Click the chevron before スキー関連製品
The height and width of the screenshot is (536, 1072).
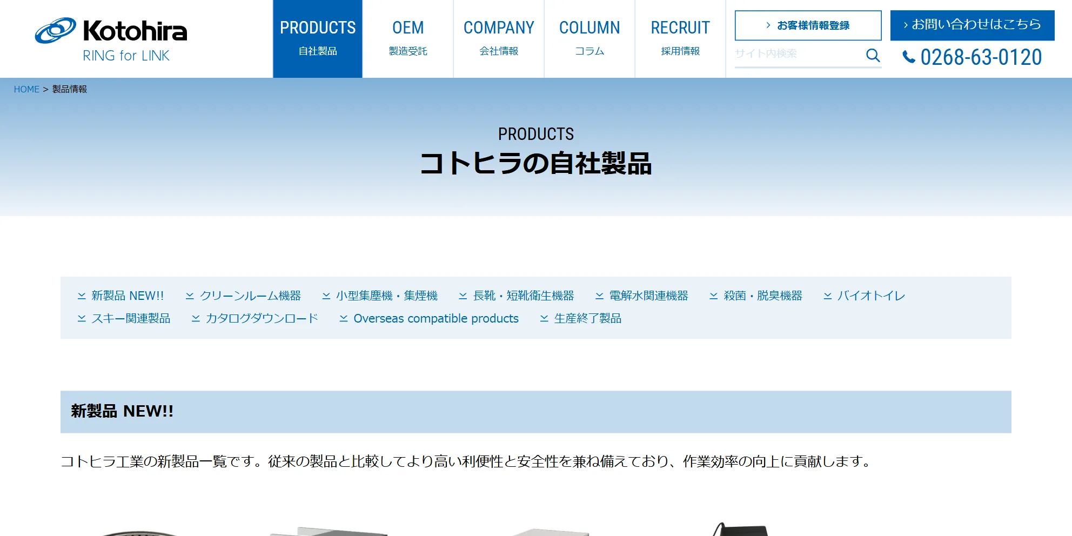(82, 319)
